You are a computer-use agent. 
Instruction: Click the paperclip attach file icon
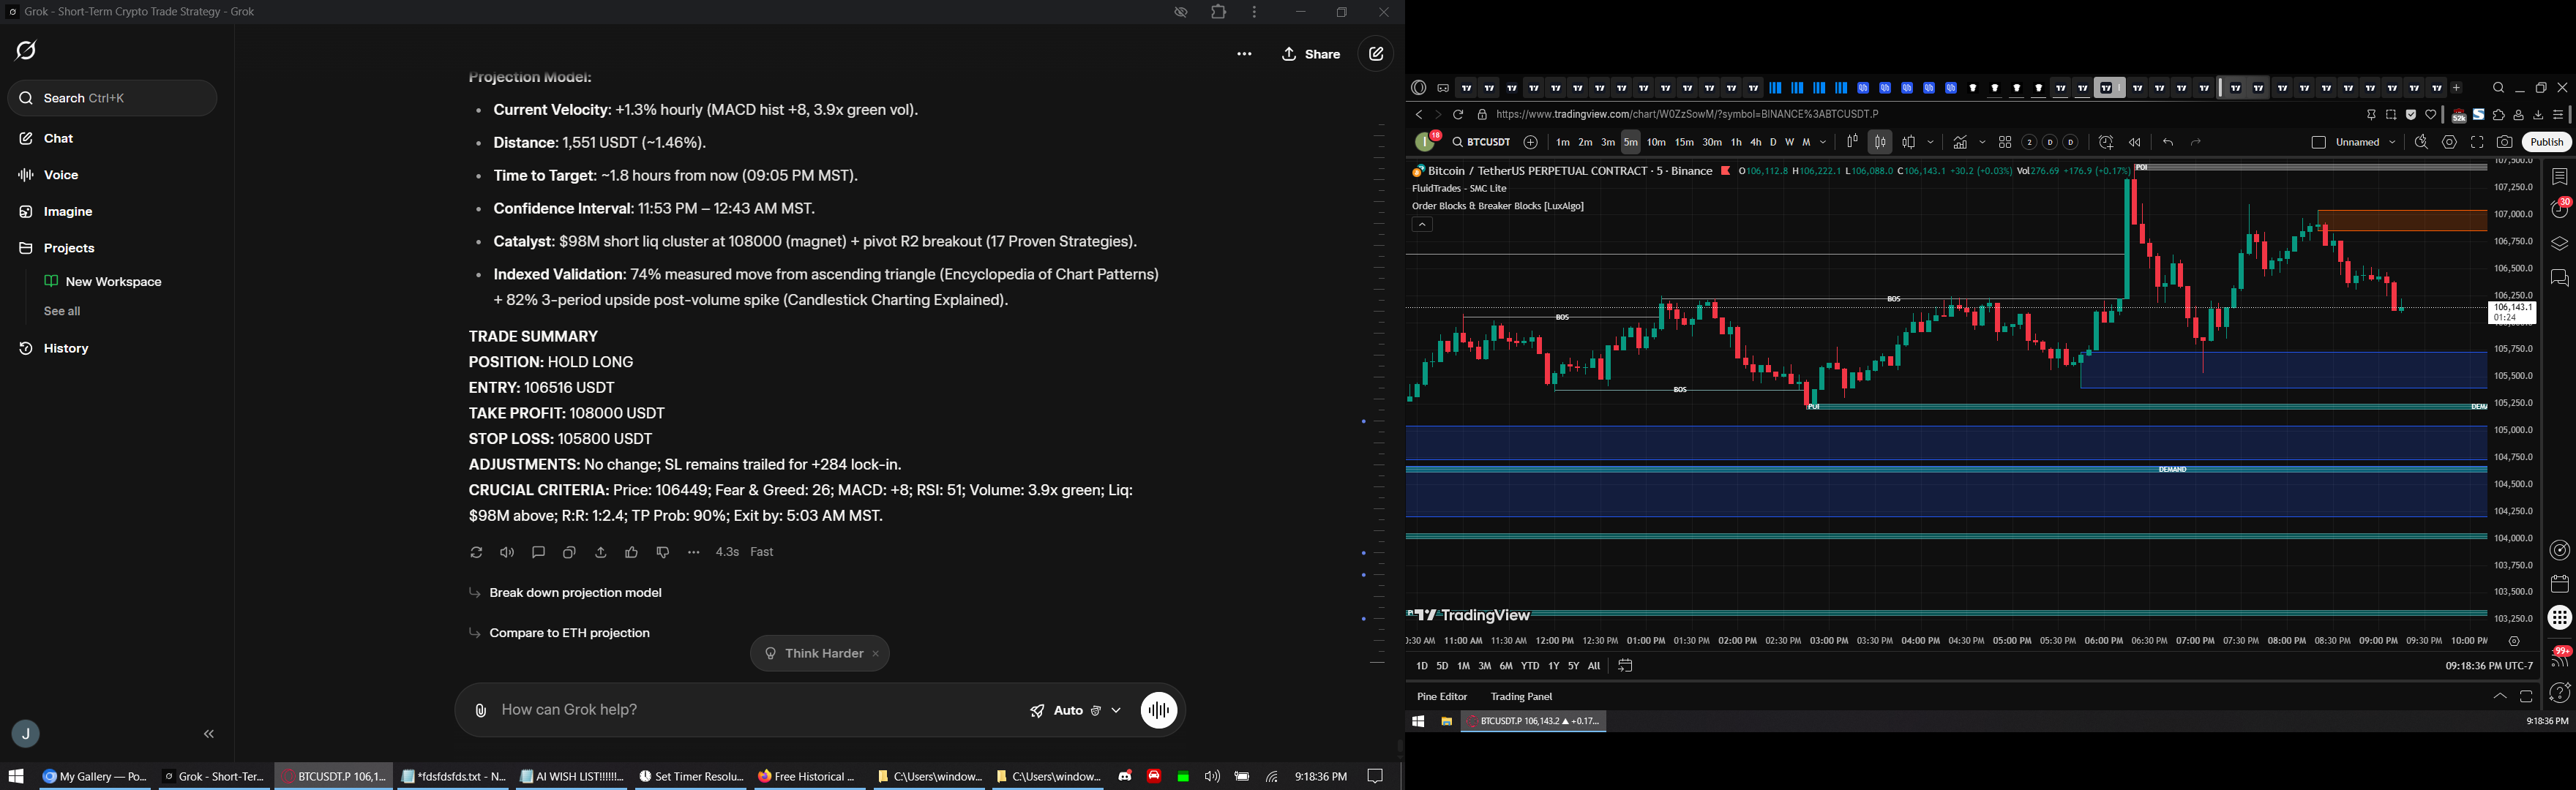[x=481, y=711]
